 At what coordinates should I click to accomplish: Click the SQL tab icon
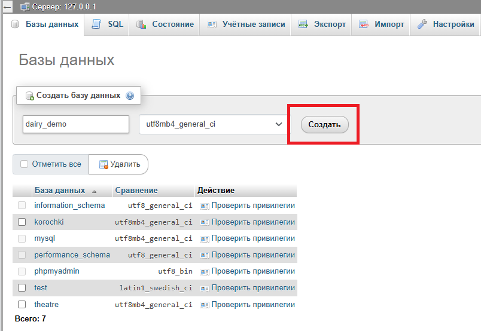[97, 24]
